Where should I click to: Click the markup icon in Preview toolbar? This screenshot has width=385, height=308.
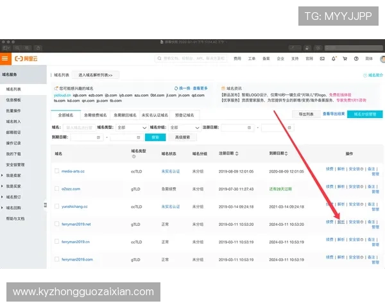click(318, 48)
